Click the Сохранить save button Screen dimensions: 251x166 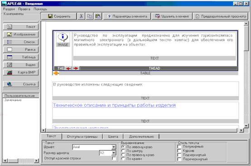point(59,16)
